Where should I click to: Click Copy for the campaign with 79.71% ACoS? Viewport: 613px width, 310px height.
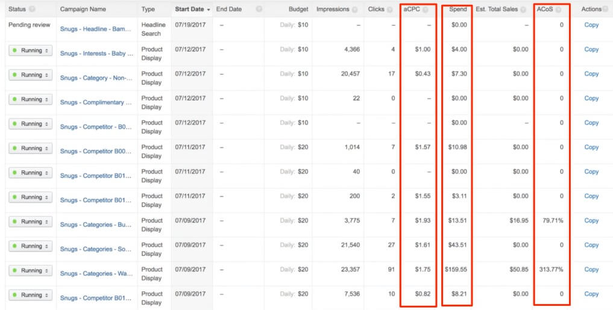point(591,221)
